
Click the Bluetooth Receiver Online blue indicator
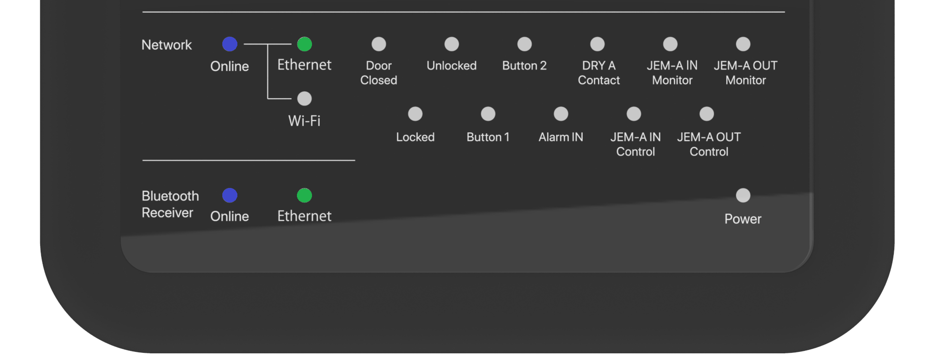point(230,195)
